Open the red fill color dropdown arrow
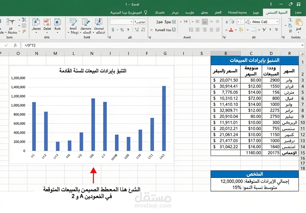Screen dimensions: 306x213 click(236, 30)
